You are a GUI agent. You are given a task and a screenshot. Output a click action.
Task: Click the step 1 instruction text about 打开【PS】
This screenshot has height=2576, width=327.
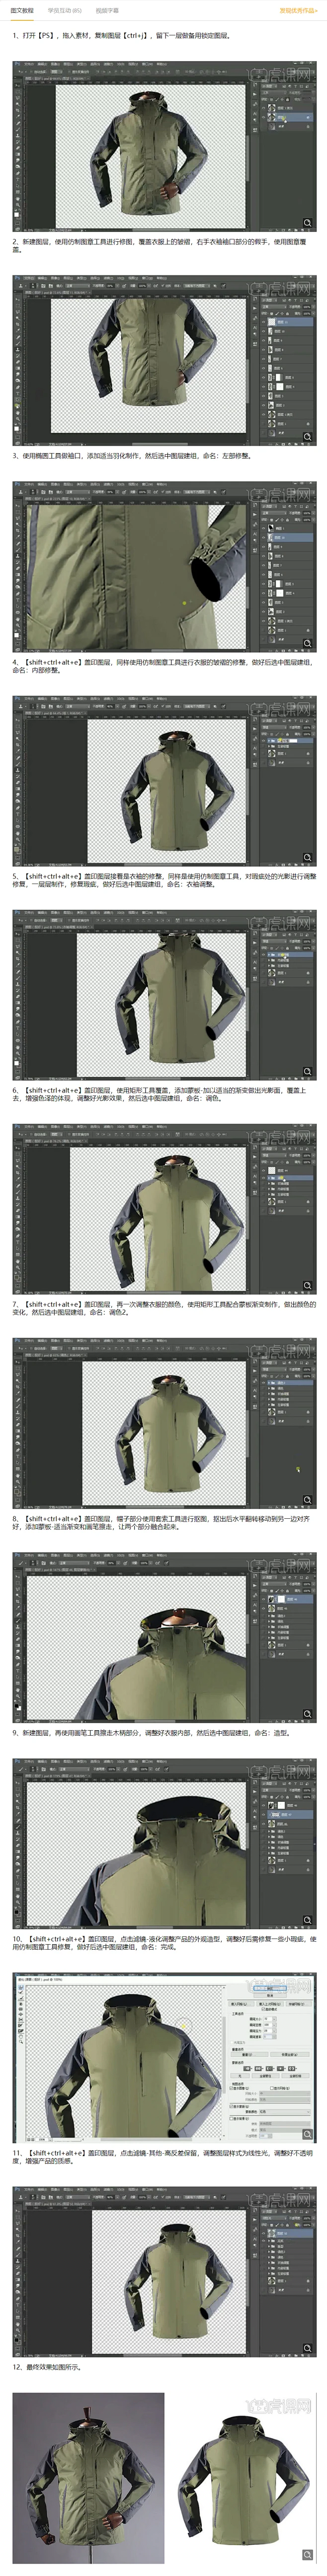click(121, 35)
